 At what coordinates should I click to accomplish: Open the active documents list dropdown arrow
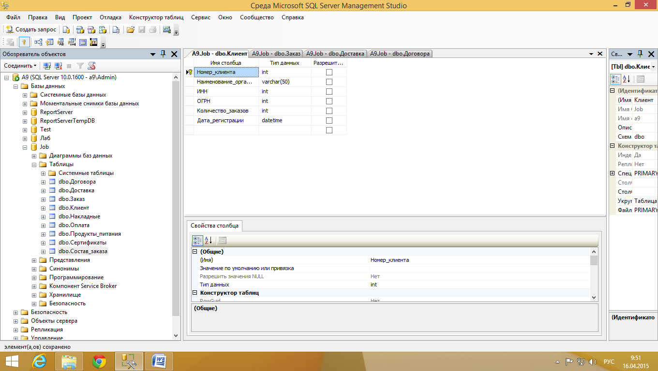point(591,54)
